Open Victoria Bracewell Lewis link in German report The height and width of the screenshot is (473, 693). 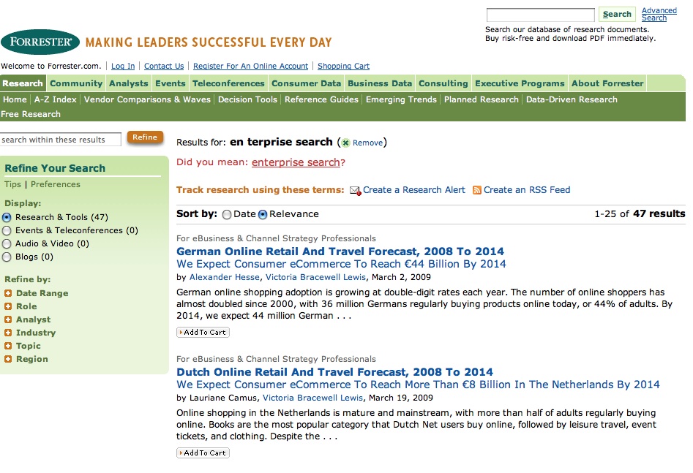pyautogui.click(x=315, y=277)
